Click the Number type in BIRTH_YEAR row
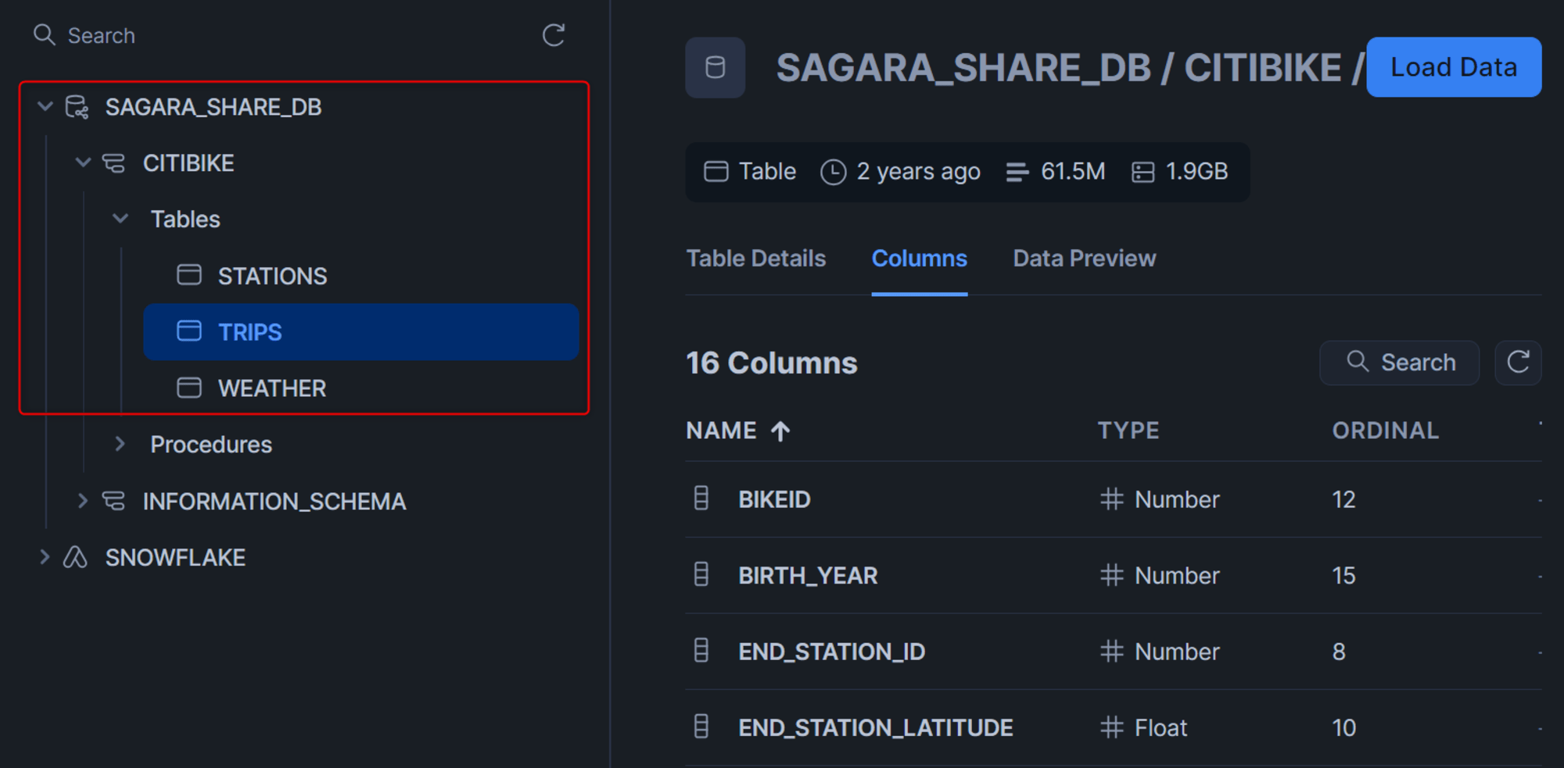1564x768 pixels. (x=1177, y=576)
